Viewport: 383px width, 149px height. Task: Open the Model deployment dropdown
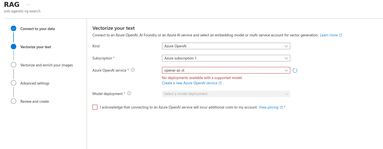(226, 94)
